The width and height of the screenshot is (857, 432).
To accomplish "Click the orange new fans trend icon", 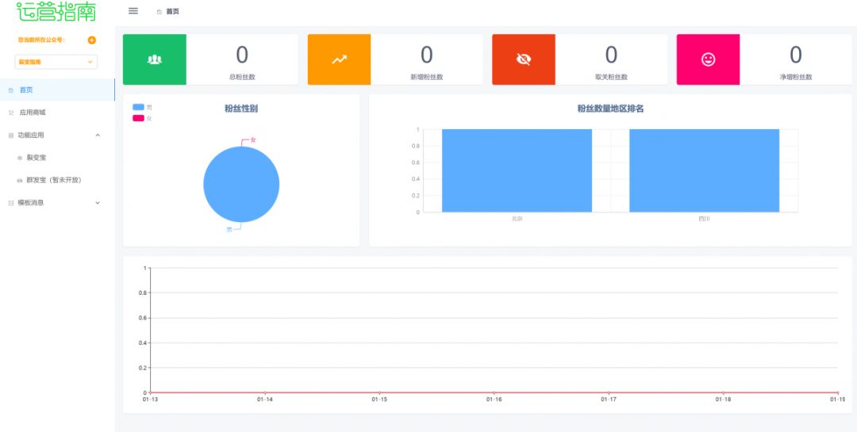I will tap(339, 59).
